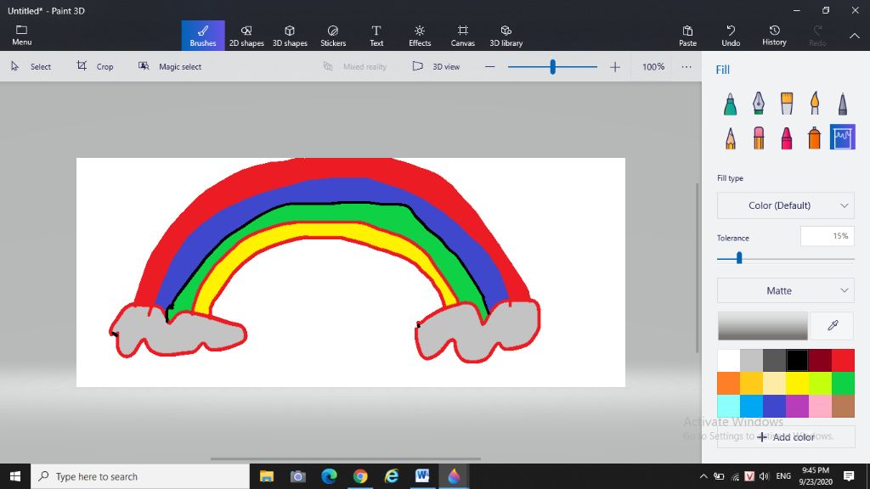Select the orange color swatch
This screenshot has height=489, width=870.
[x=728, y=383]
